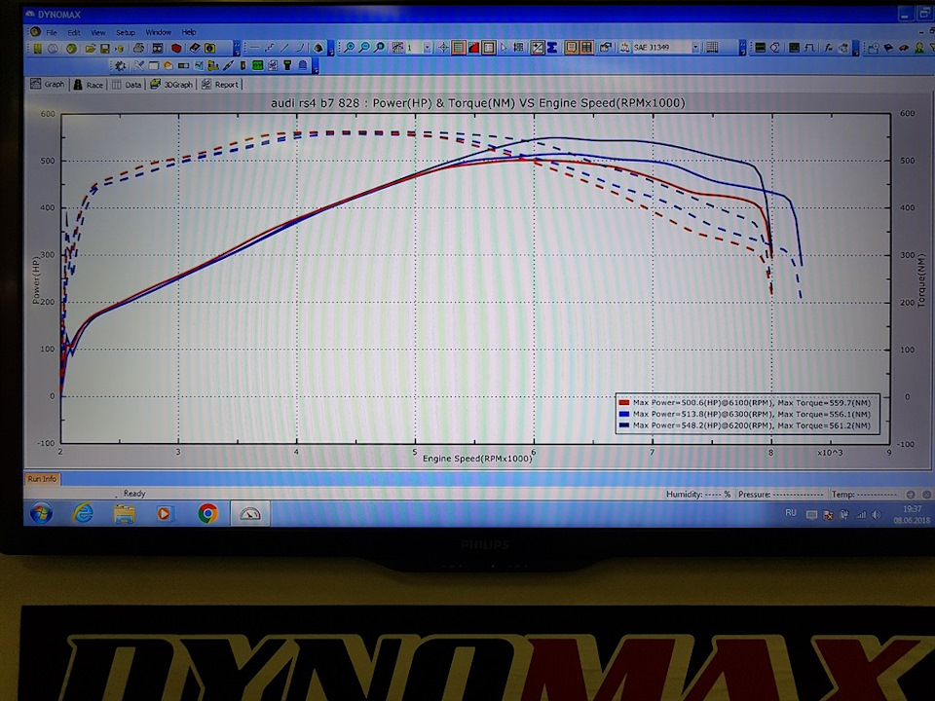Click the zoom in magnifier icon
The image size is (935, 701).
[350, 47]
